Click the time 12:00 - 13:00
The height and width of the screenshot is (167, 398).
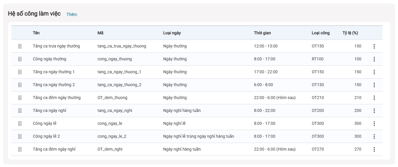(266, 46)
